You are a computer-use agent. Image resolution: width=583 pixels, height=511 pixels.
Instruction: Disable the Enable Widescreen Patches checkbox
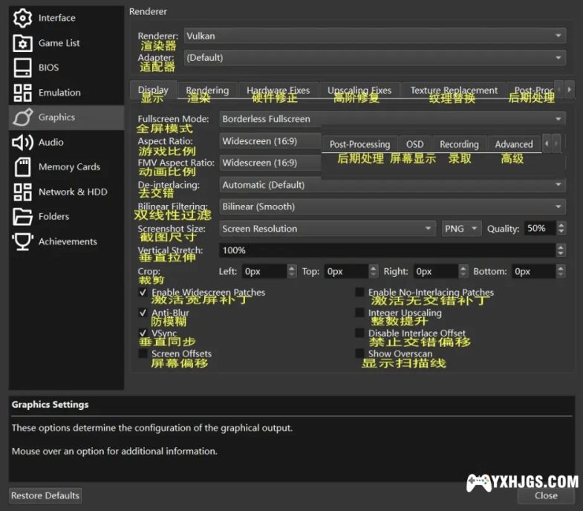143,293
